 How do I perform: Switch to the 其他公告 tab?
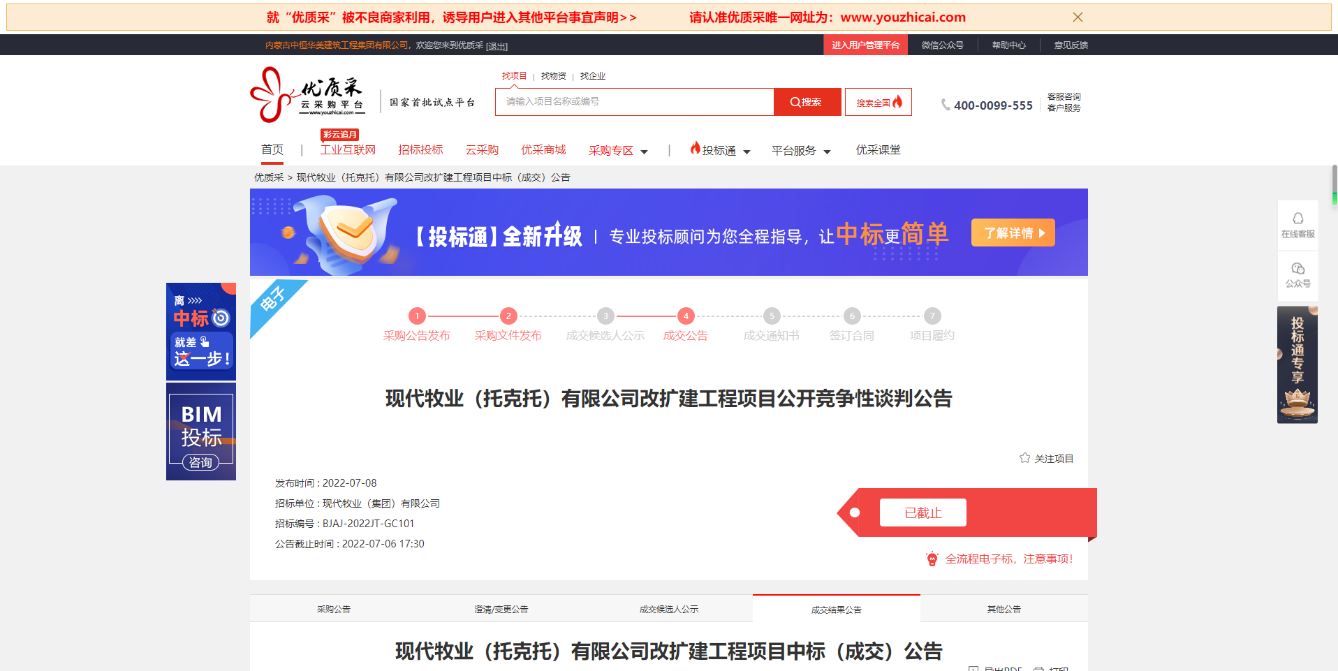point(1004,609)
